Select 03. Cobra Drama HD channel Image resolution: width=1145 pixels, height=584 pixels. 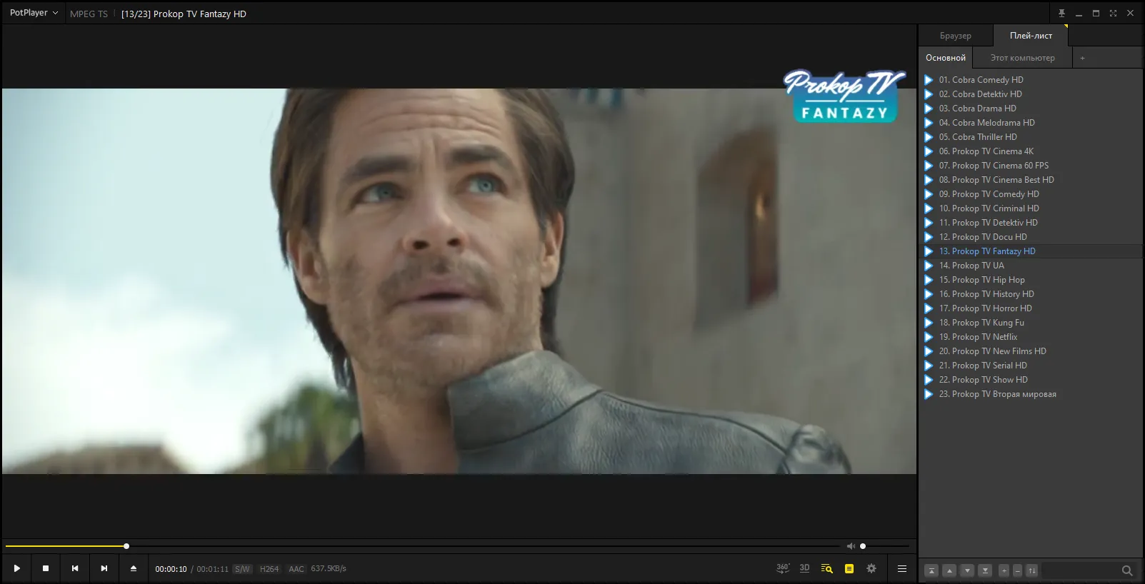click(x=1031, y=109)
